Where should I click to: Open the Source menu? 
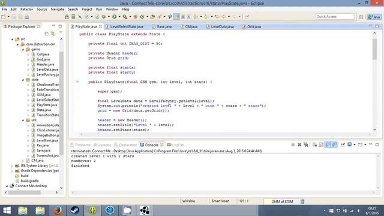(42, 10)
